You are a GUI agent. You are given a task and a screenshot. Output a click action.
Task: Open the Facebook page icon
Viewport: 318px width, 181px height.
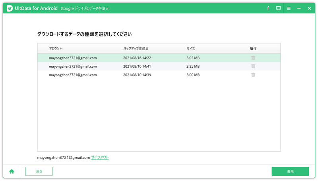coord(268,8)
